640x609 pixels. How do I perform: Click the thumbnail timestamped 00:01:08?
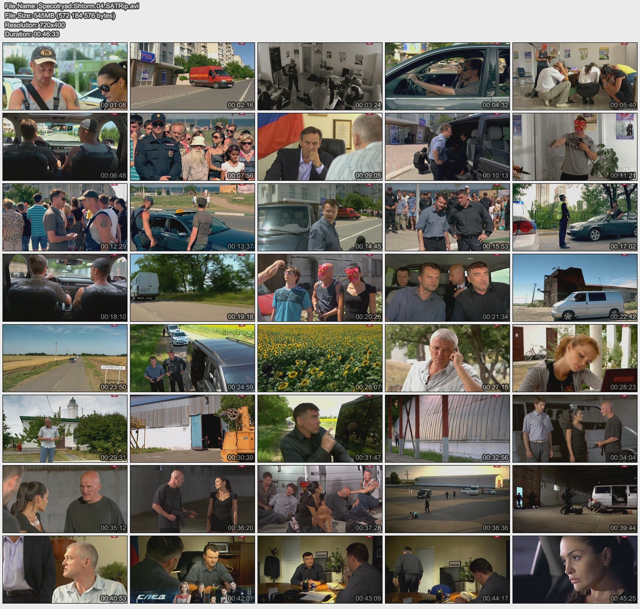(65, 76)
